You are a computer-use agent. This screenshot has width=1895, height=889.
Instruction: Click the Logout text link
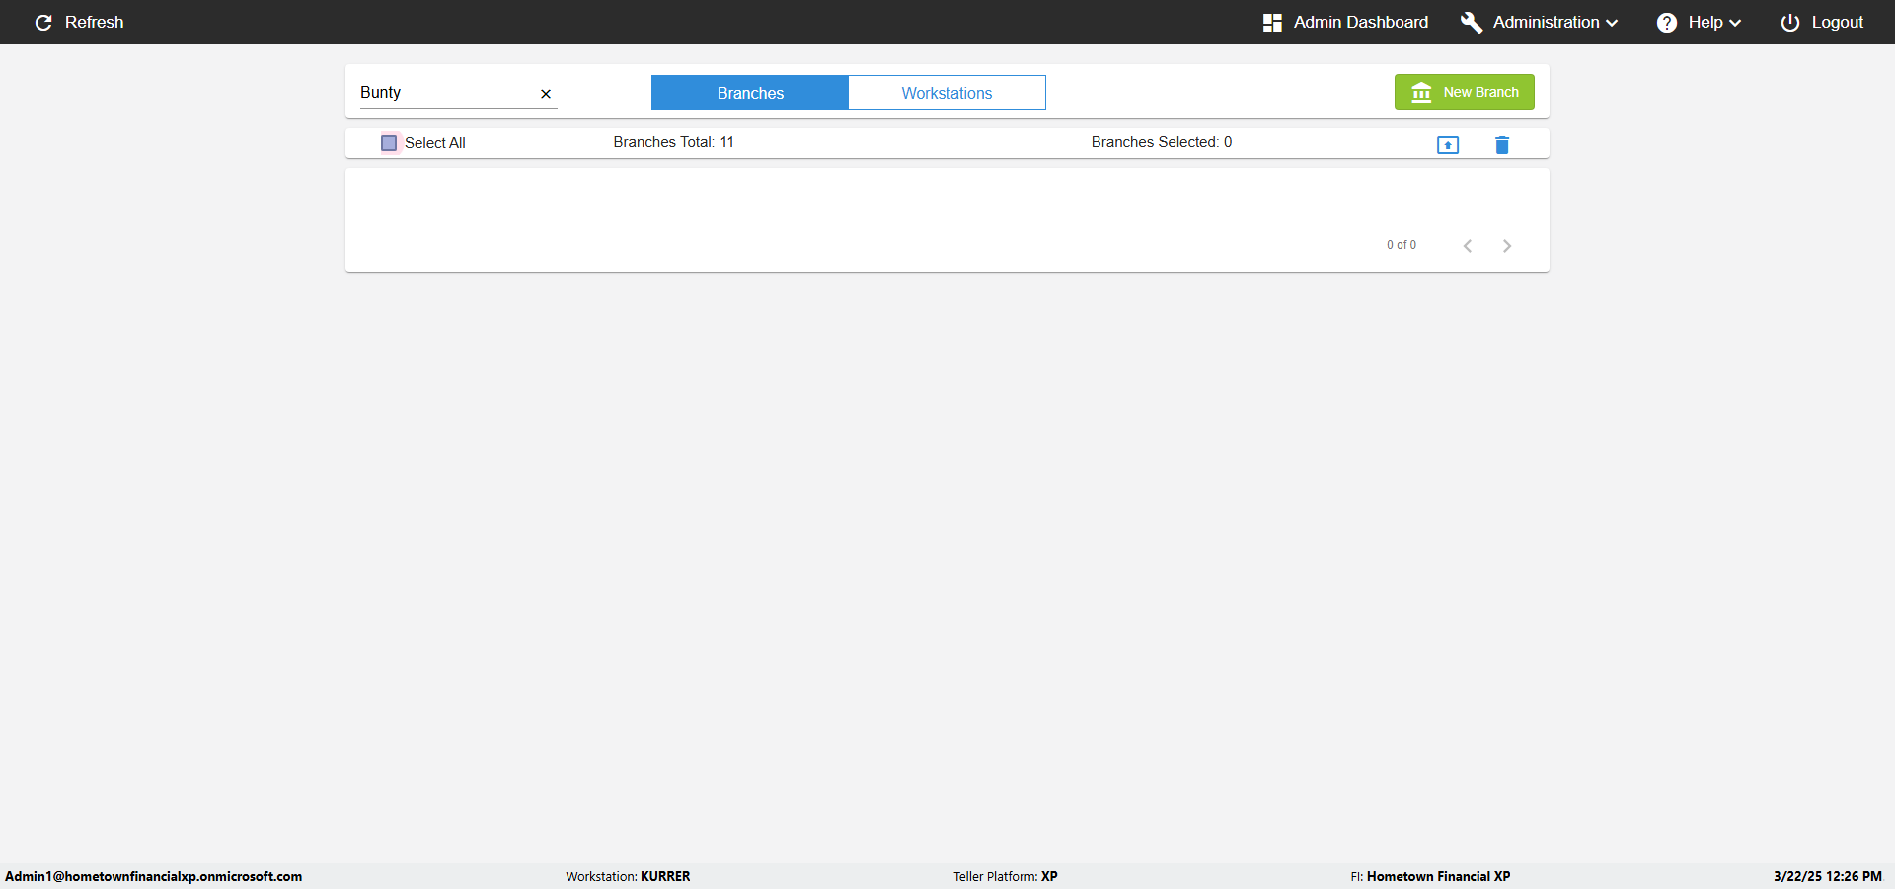1838,22
